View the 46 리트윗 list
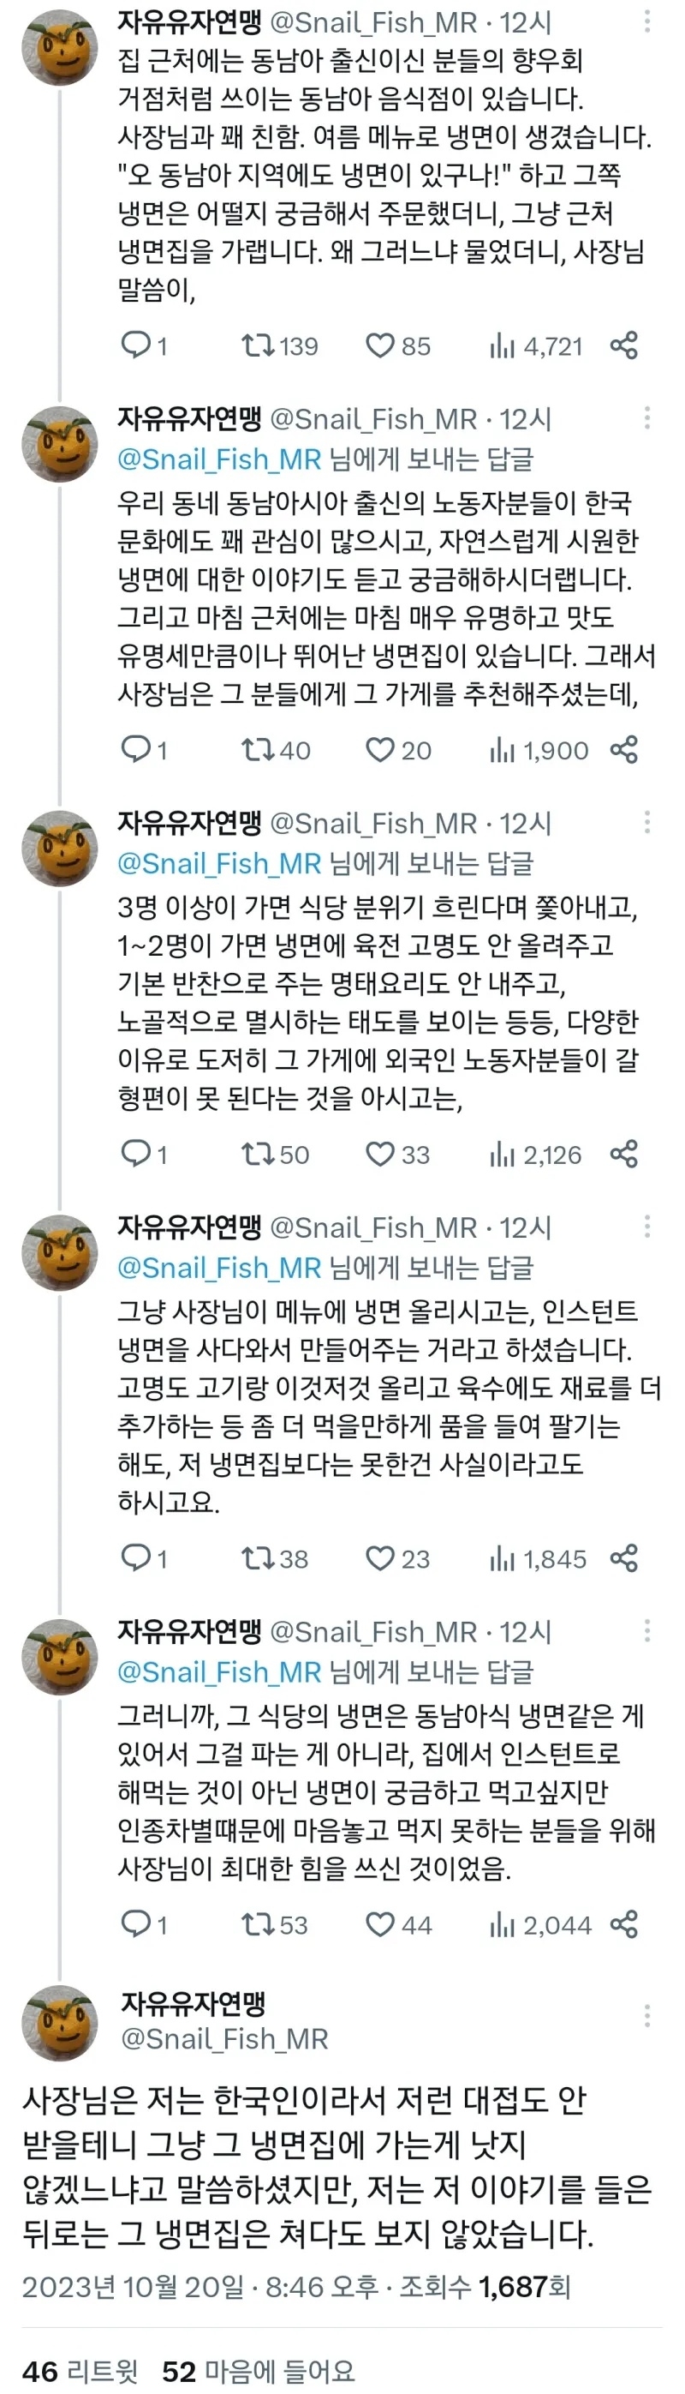The height and width of the screenshot is (2394, 685). coord(80,2371)
